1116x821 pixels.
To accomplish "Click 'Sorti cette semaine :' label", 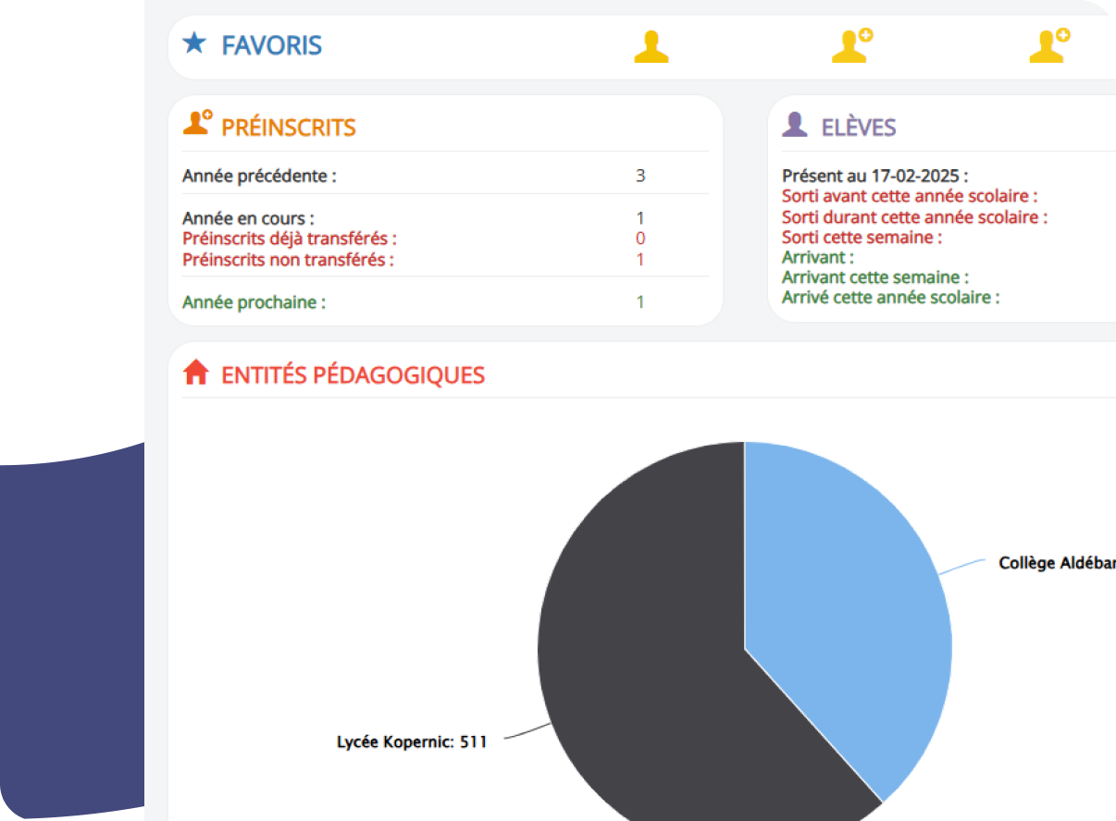I will [862, 237].
